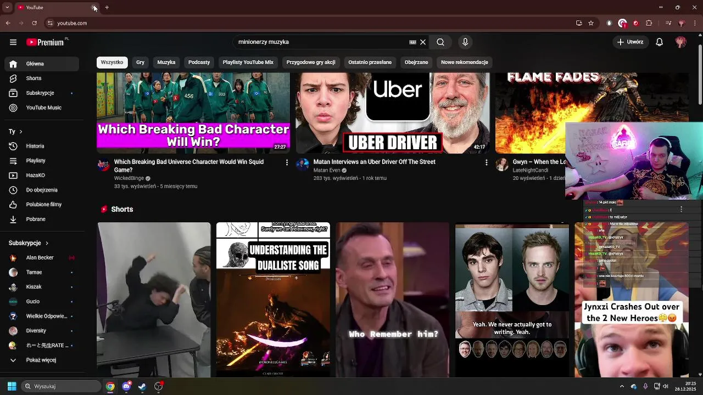
Task: Click the search input field
Action: [321, 42]
